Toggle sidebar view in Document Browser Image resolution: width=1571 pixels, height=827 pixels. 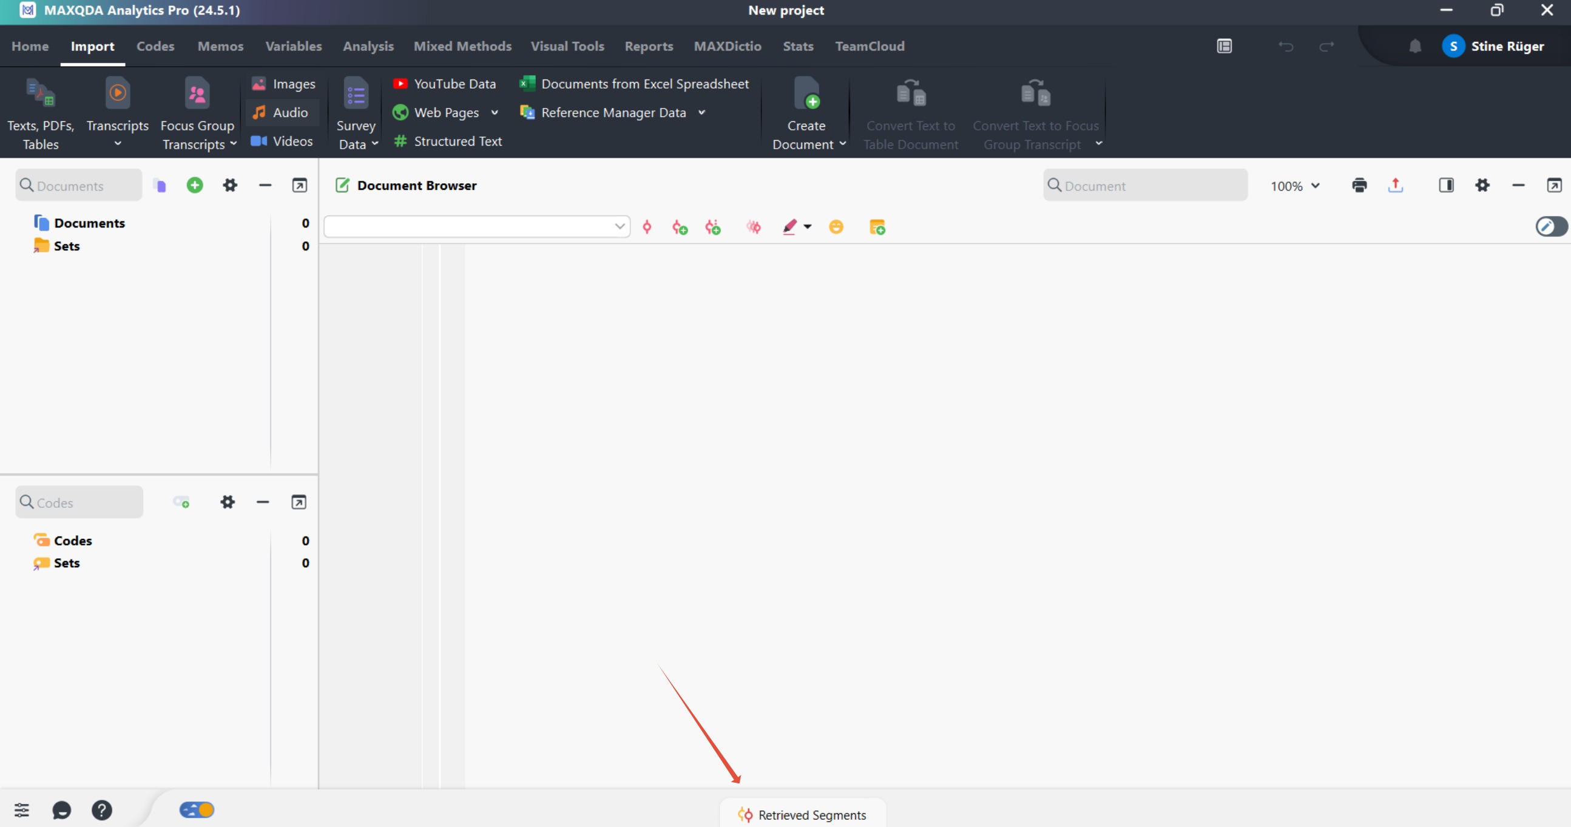(1446, 186)
